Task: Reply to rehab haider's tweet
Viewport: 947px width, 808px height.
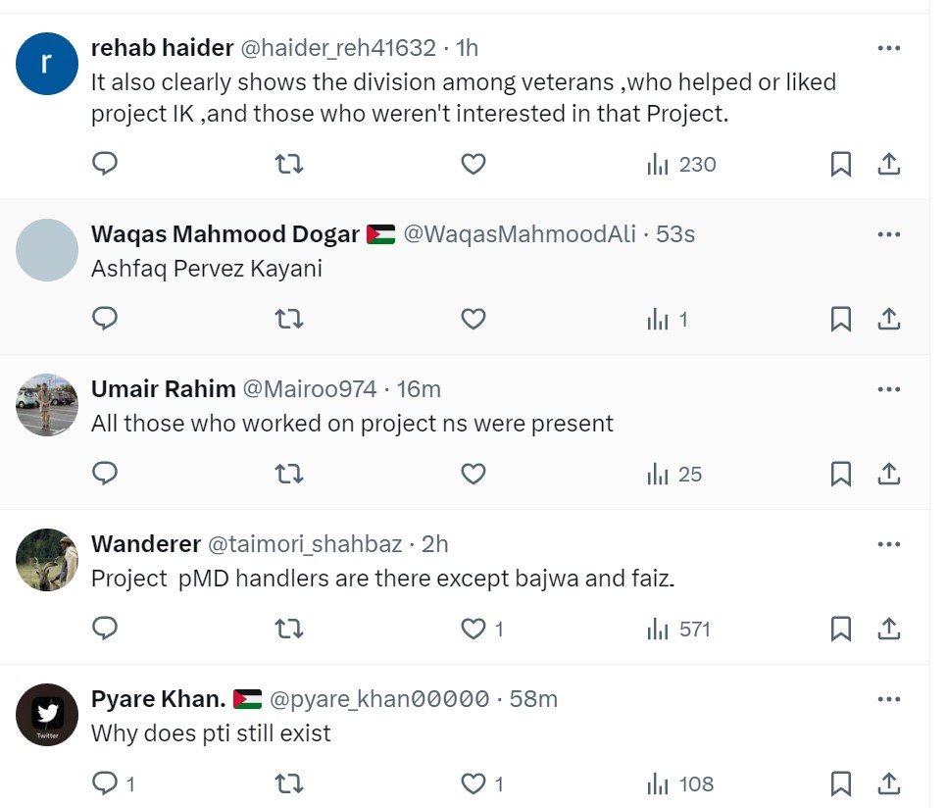Action: [105, 164]
